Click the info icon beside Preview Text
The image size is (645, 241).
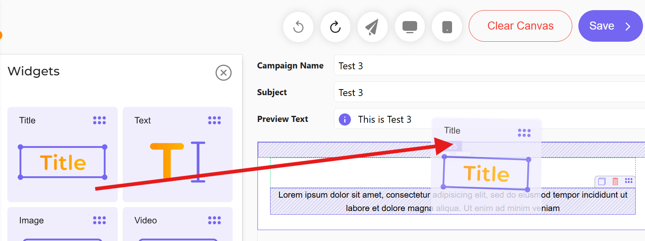point(345,119)
